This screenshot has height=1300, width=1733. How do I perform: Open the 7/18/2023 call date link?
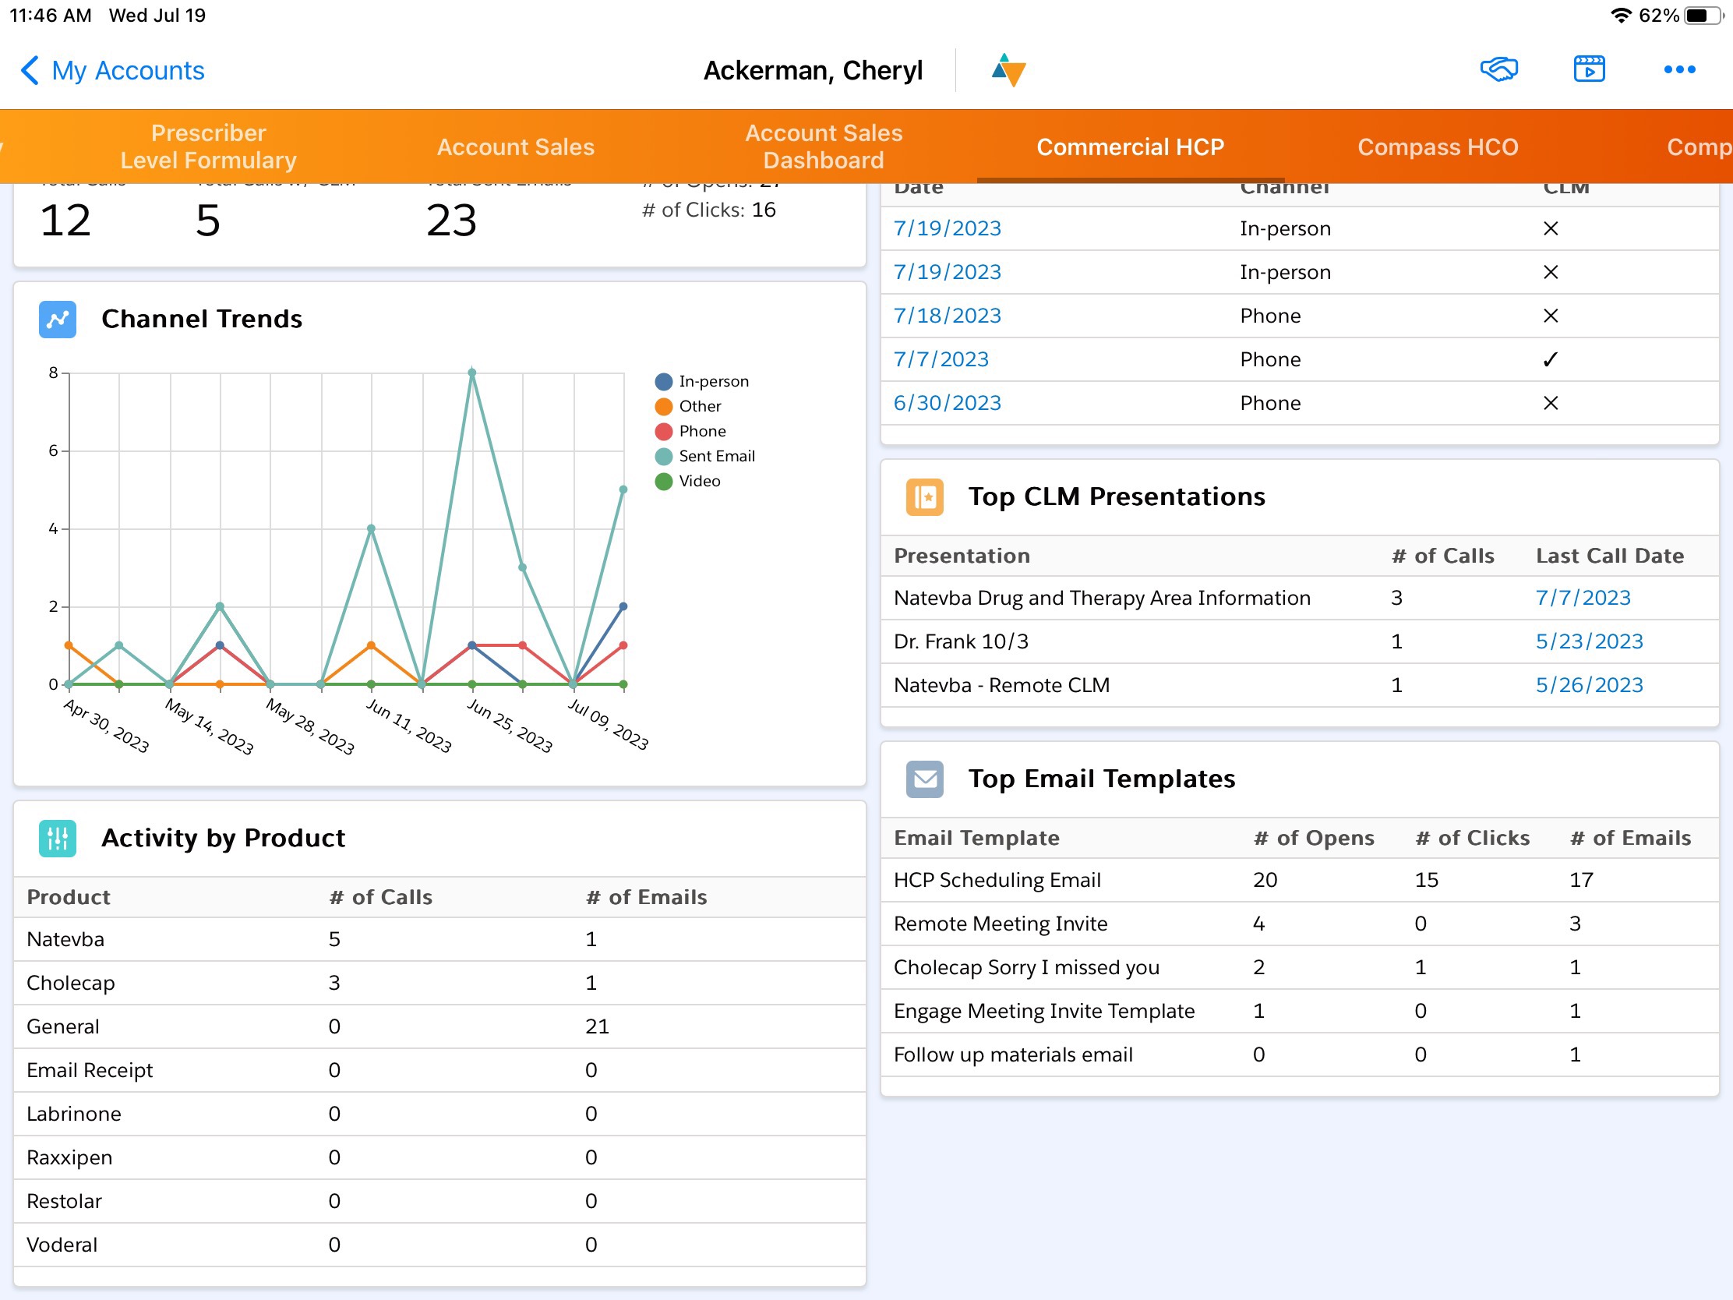point(947,316)
